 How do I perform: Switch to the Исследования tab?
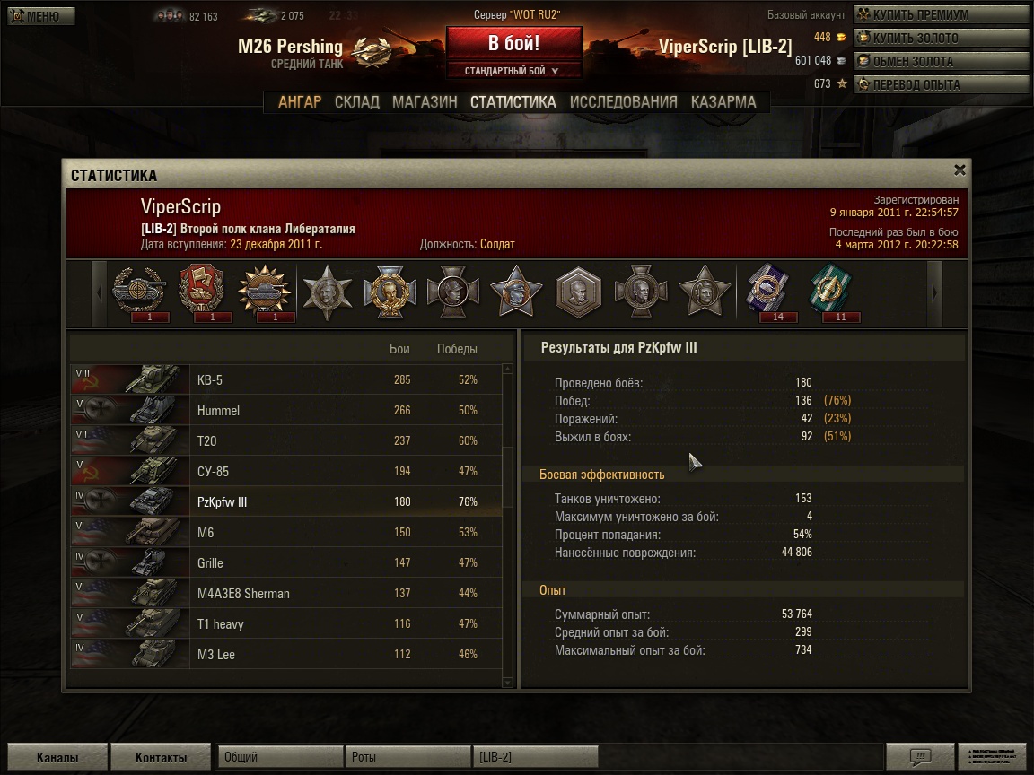(623, 102)
